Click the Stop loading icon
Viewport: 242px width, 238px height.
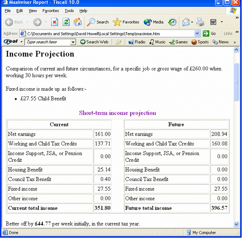(54, 22)
